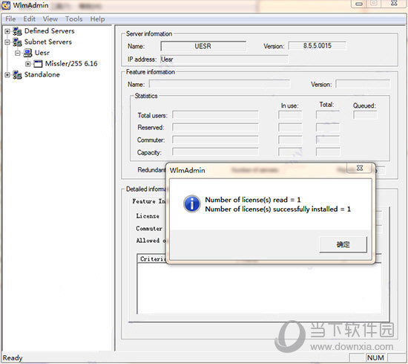Click the Total users statistics bar
Image resolution: width=408 pixels, height=364 pixels.
tap(215, 115)
